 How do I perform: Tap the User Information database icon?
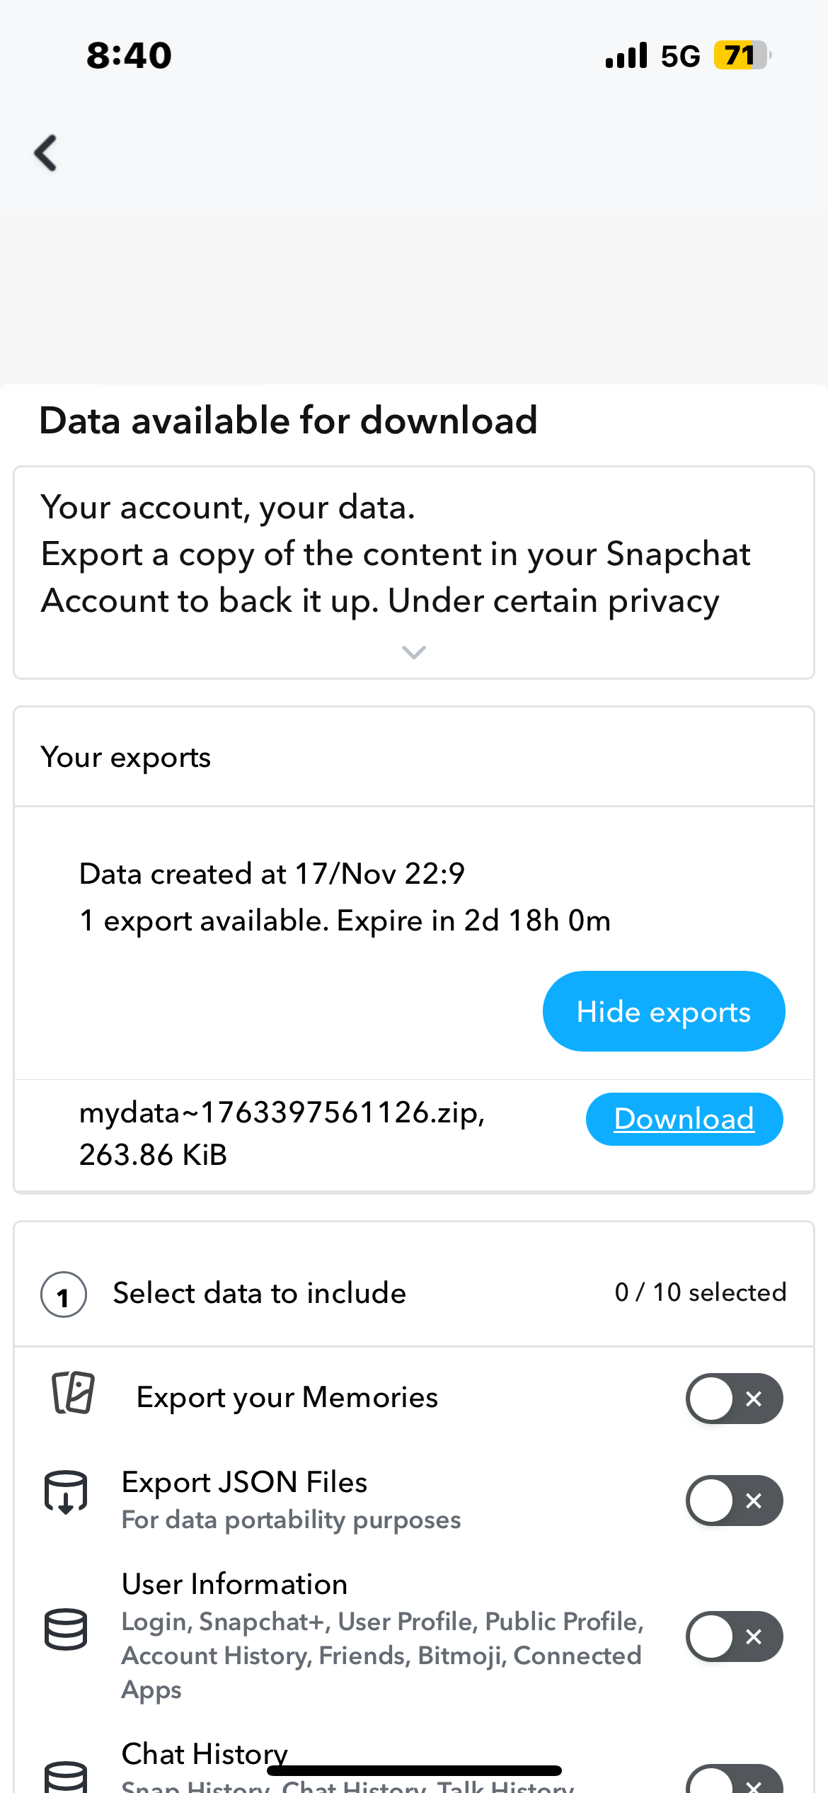point(66,1629)
